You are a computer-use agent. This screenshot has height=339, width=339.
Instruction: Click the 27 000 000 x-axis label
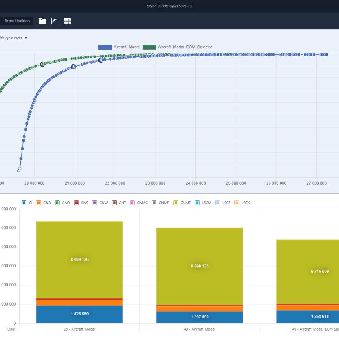pos(317,183)
